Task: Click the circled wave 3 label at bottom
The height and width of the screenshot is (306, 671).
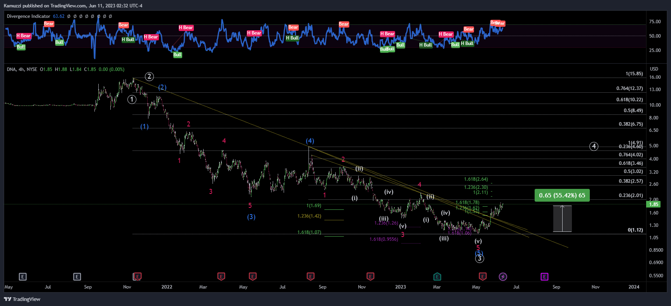Action: coord(479,258)
